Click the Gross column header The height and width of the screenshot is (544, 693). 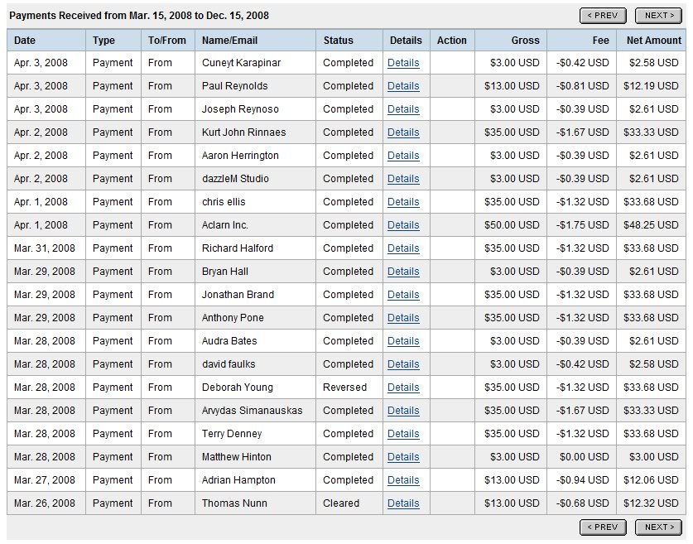(x=525, y=41)
